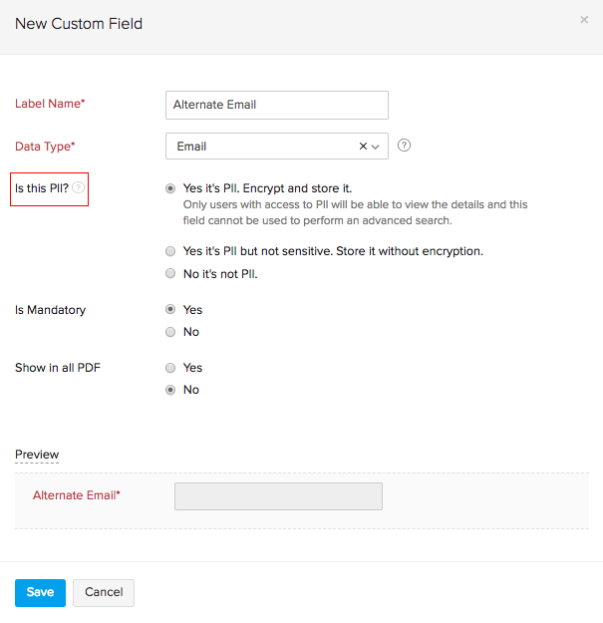Clear the selected Email data type

[364, 147]
